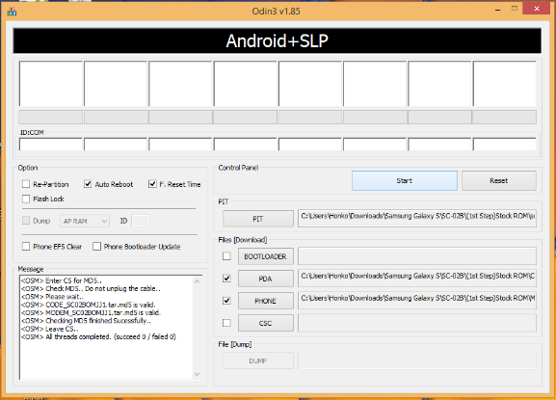556x400 pixels.
Task: Uncheck the PHONE file checkbox
Action: 226,301
